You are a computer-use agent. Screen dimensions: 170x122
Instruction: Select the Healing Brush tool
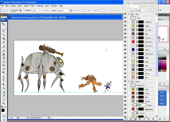point(4,47)
